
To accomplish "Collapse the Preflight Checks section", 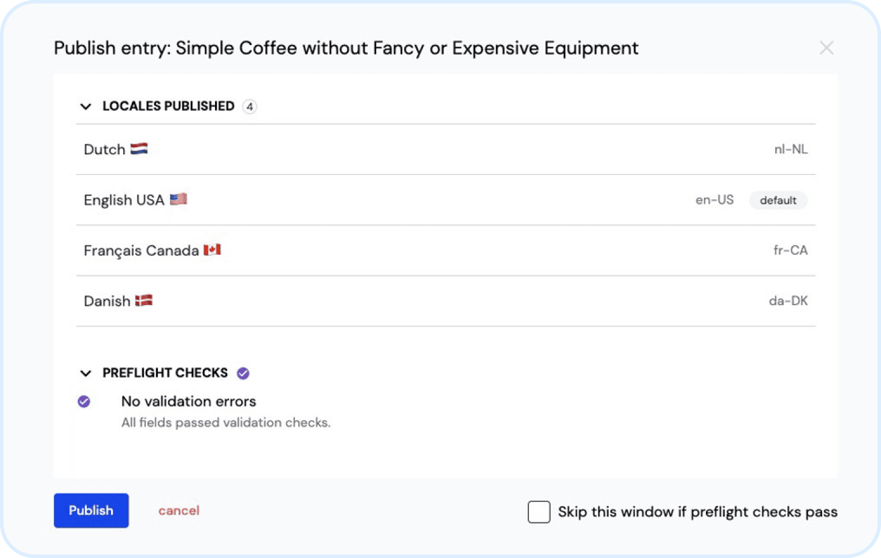I will (x=86, y=373).
